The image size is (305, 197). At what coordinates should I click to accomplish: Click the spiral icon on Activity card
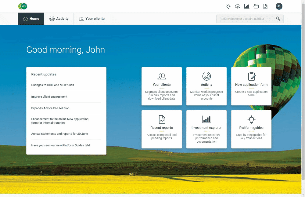pyautogui.click(x=206, y=76)
